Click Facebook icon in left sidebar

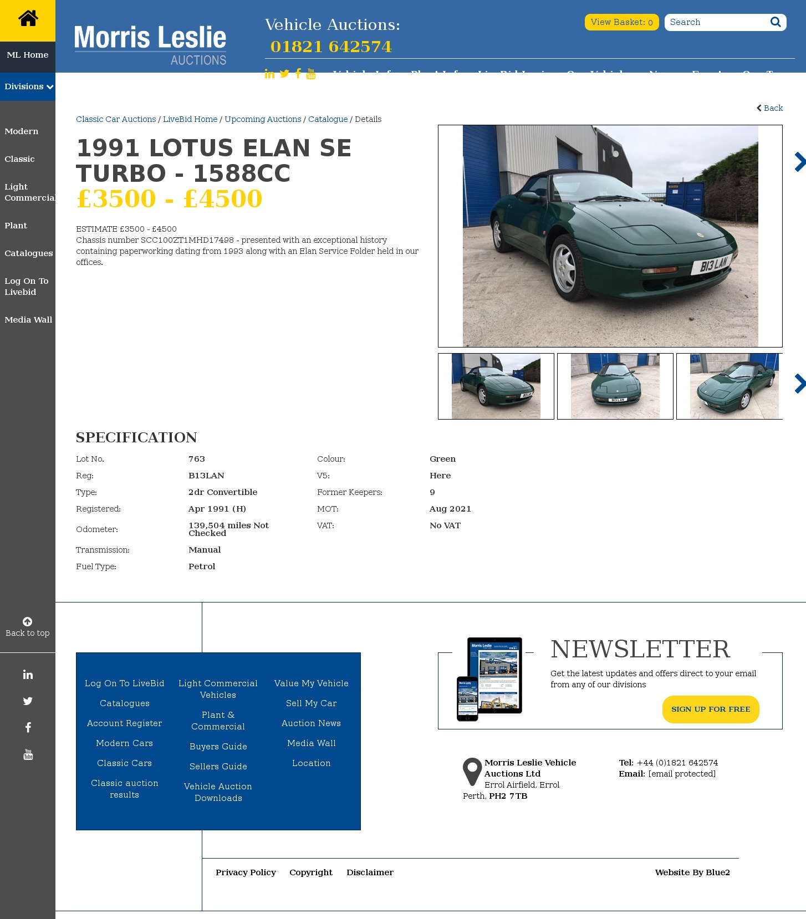tap(28, 728)
